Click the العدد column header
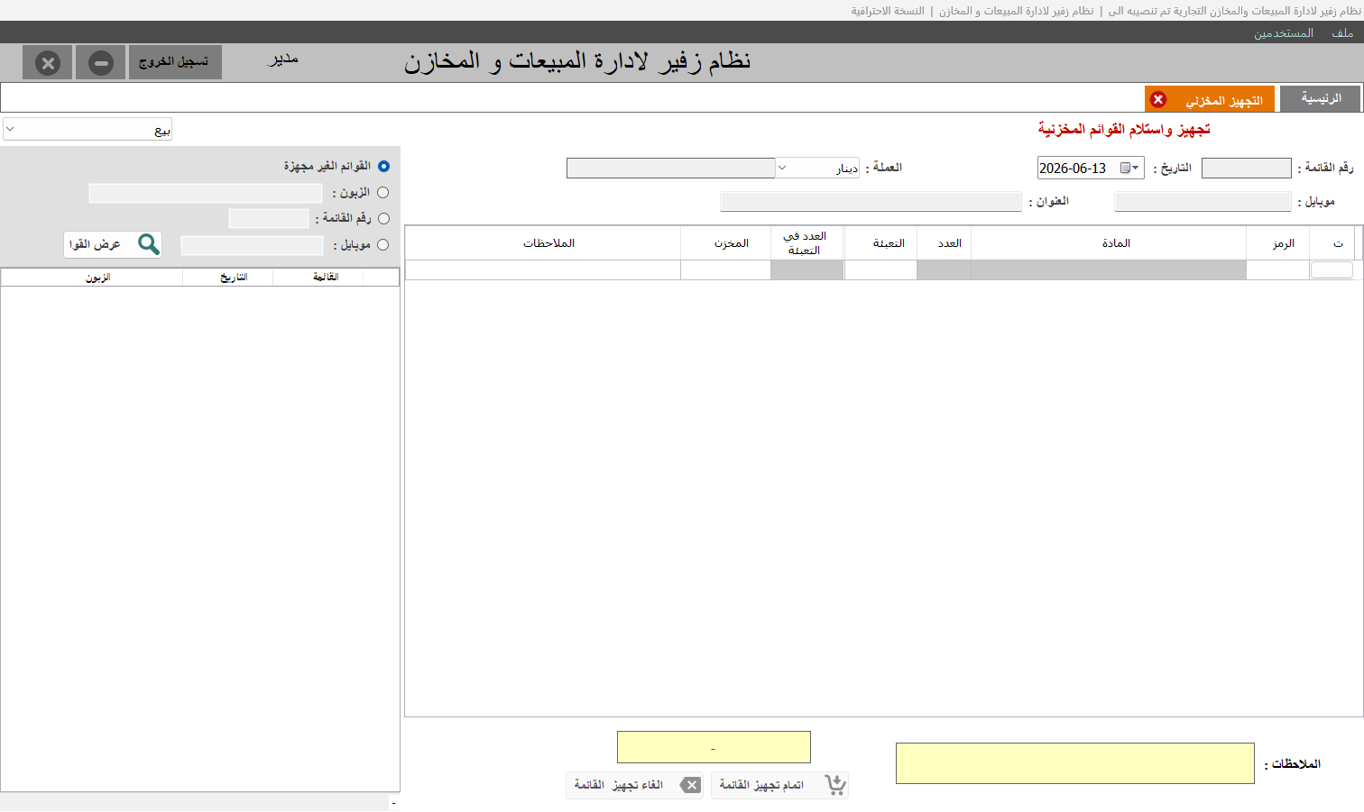Screen dimensions: 1364x812 pyautogui.click(x=945, y=243)
